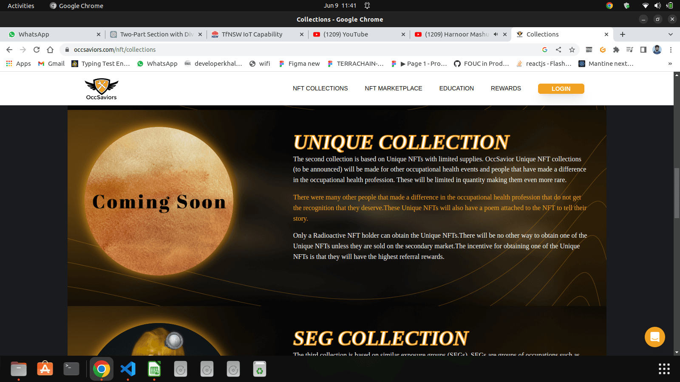This screenshot has height=382, width=680.
Task: Go back to previous page
Action: pos(9,50)
